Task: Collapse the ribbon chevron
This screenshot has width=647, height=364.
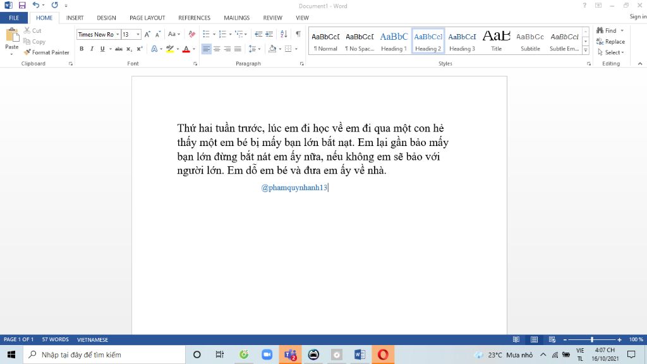Action: pos(640,64)
